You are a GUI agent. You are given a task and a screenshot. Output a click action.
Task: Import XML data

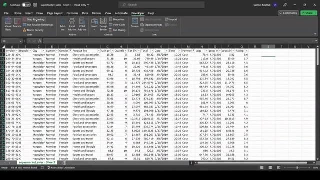click(171, 19)
